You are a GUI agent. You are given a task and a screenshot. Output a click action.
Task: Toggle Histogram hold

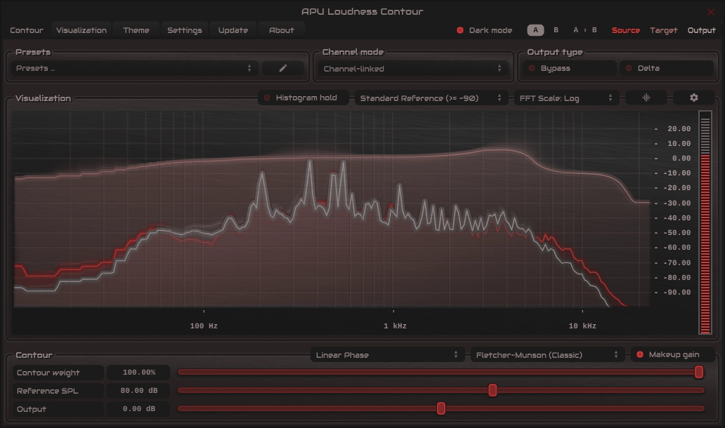(303, 98)
